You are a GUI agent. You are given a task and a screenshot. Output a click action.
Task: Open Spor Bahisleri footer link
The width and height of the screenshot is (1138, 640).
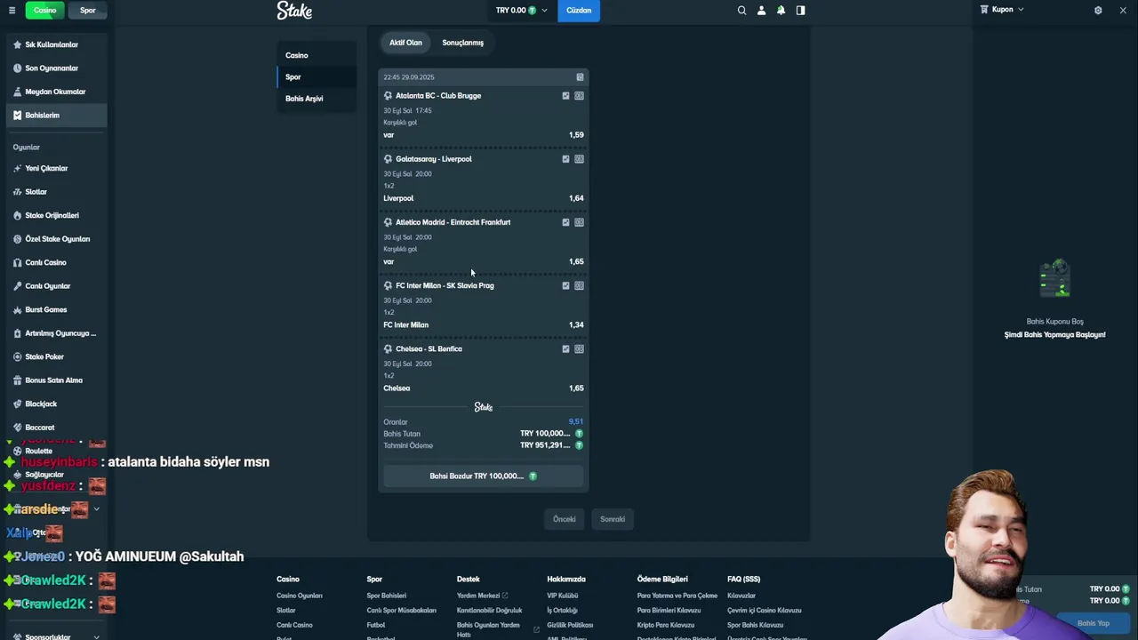(x=387, y=596)
